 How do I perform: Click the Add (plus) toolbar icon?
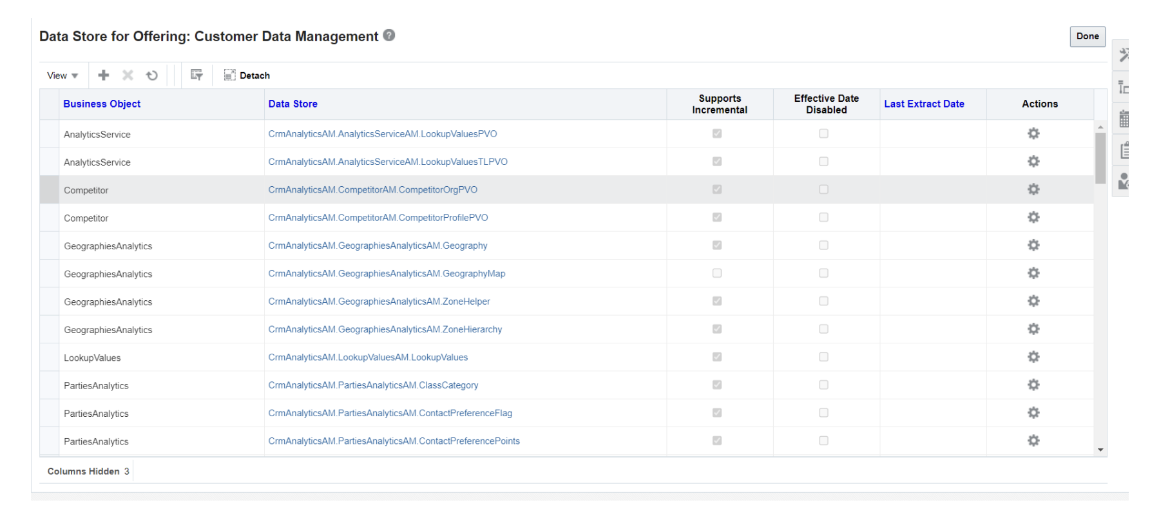tap(103, 75)
